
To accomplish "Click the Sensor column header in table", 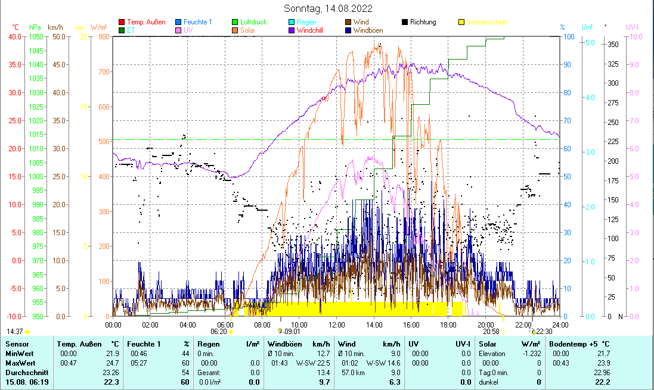I will tap(17, 344).
